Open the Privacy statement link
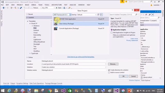165x93 pixels. 132,41
